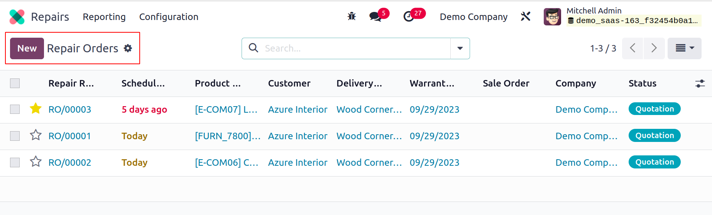
Task: Open optional columns adjust icon
Action: pos(700,83)
